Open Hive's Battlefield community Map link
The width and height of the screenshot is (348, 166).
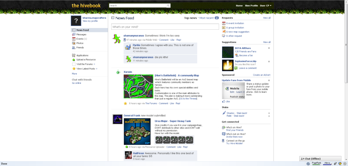point(177,75)
